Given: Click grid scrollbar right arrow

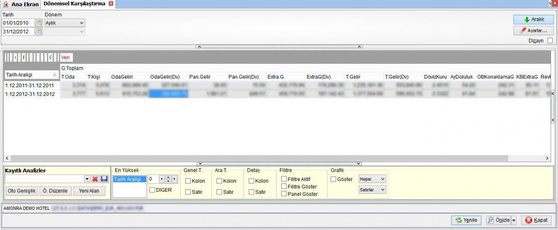Looking at the screenshot, I should coord(547,158).
